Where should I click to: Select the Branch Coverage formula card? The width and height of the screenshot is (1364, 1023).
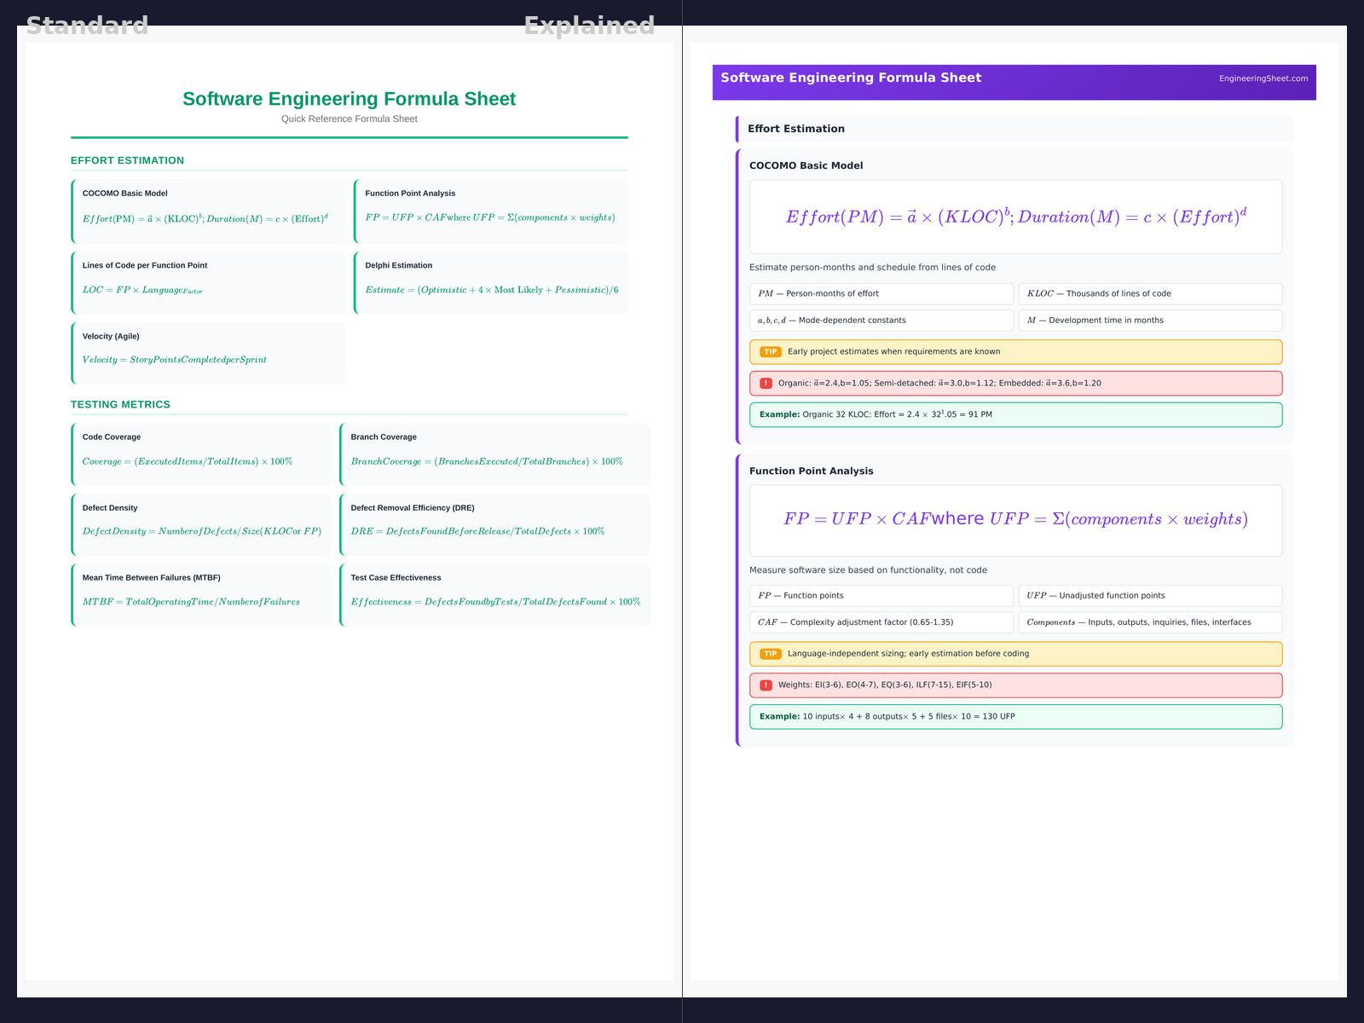[494, 454]
